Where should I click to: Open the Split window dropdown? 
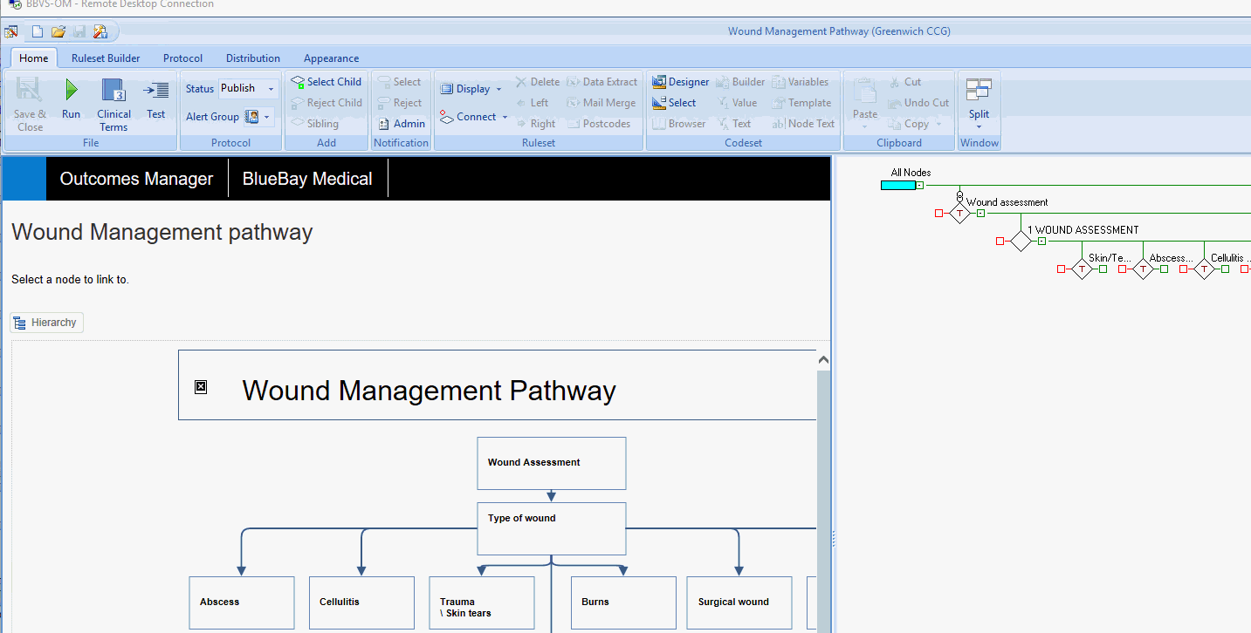click(979, 126)
